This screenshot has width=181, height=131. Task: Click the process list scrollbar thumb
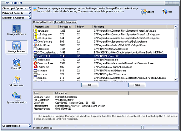click(x=176, y=38)
